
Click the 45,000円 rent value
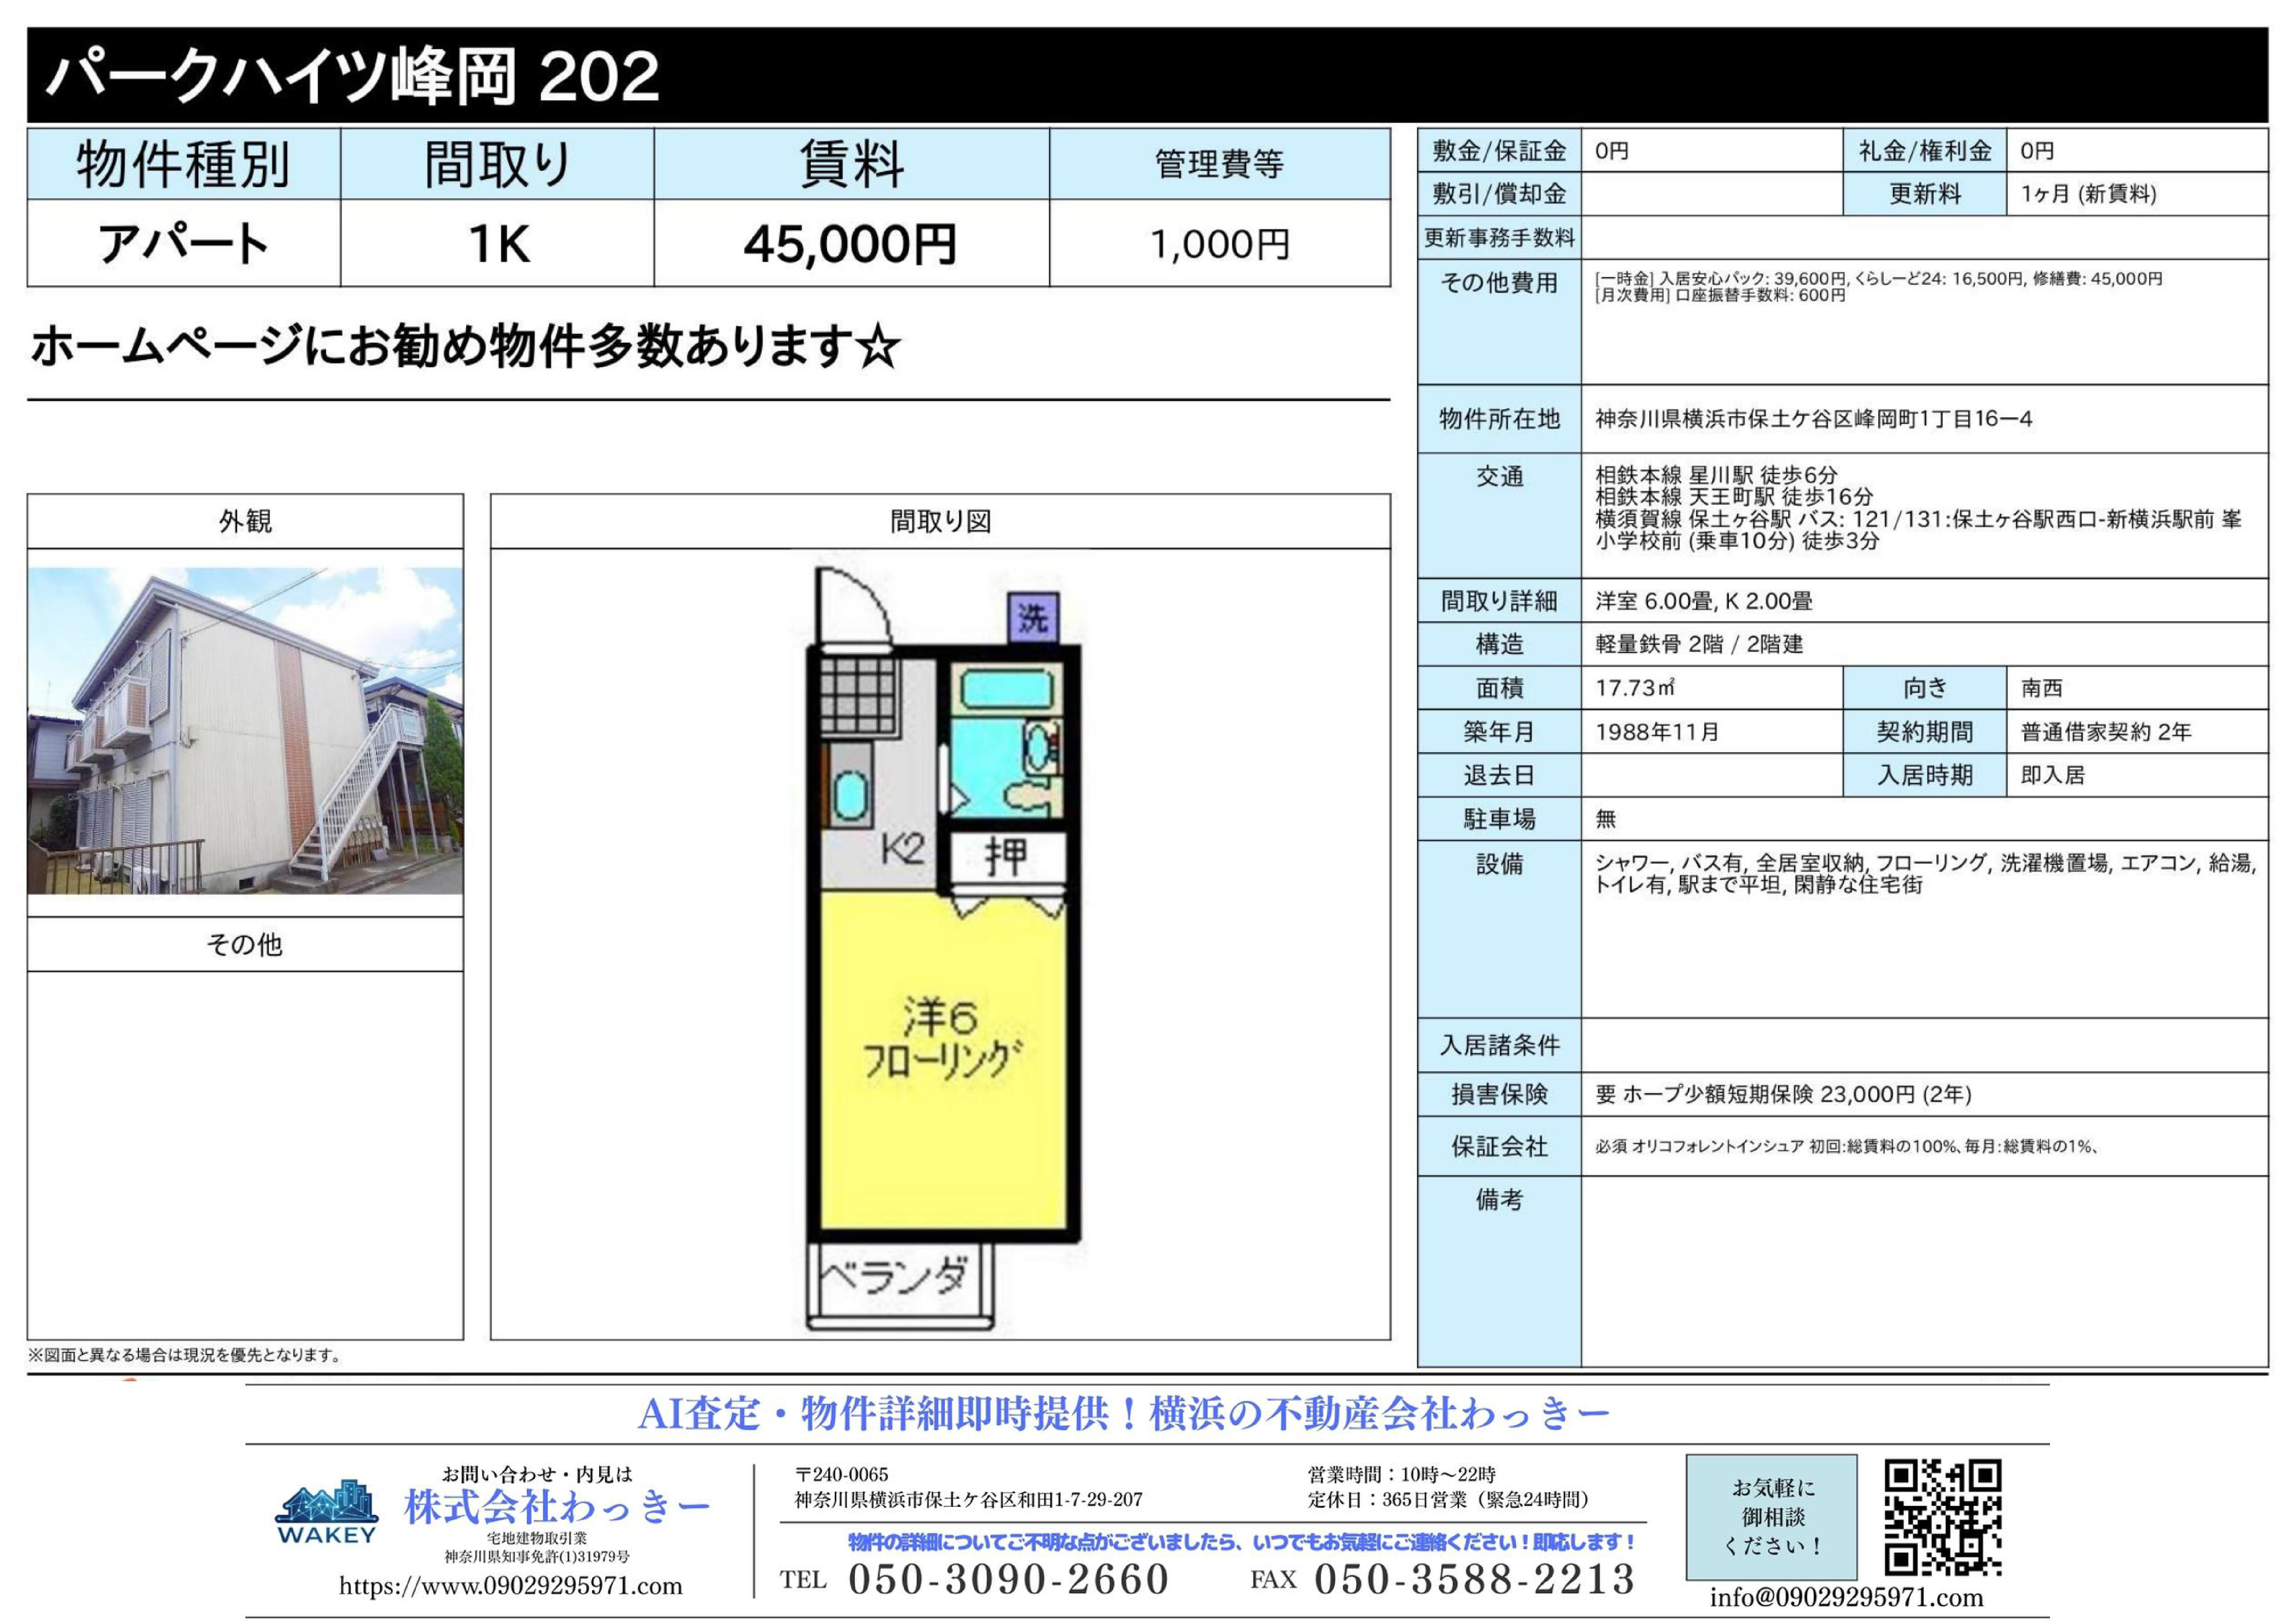click(850, 244)
